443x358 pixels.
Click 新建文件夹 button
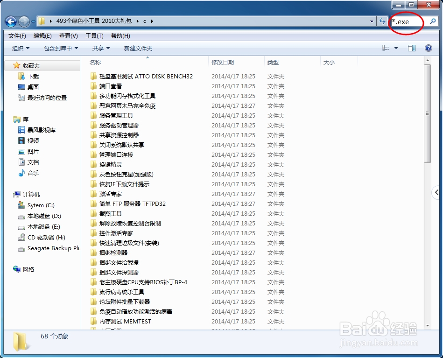(x=138, y=49)
